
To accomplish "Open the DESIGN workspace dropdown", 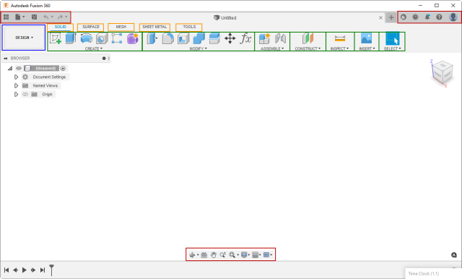I will [x=24, y=38].
